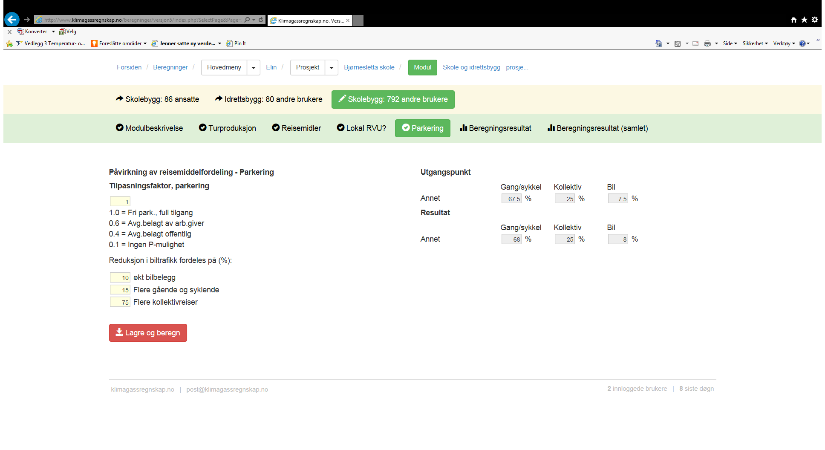This screenshot has width=825, height=450.
Task: Open the Side menu
Action: click(730, 43)
